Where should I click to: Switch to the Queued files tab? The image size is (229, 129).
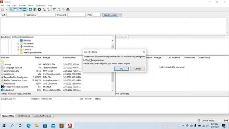pyautogui.click(x=8, y=116)
